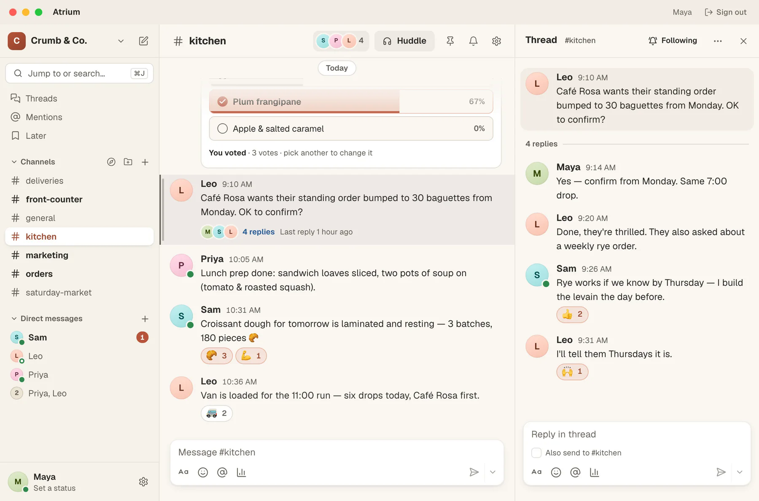The height and width of the screenshot is (501, 759).
Task: Open send options chevron in thread composer
Action: tap(740, 472)
